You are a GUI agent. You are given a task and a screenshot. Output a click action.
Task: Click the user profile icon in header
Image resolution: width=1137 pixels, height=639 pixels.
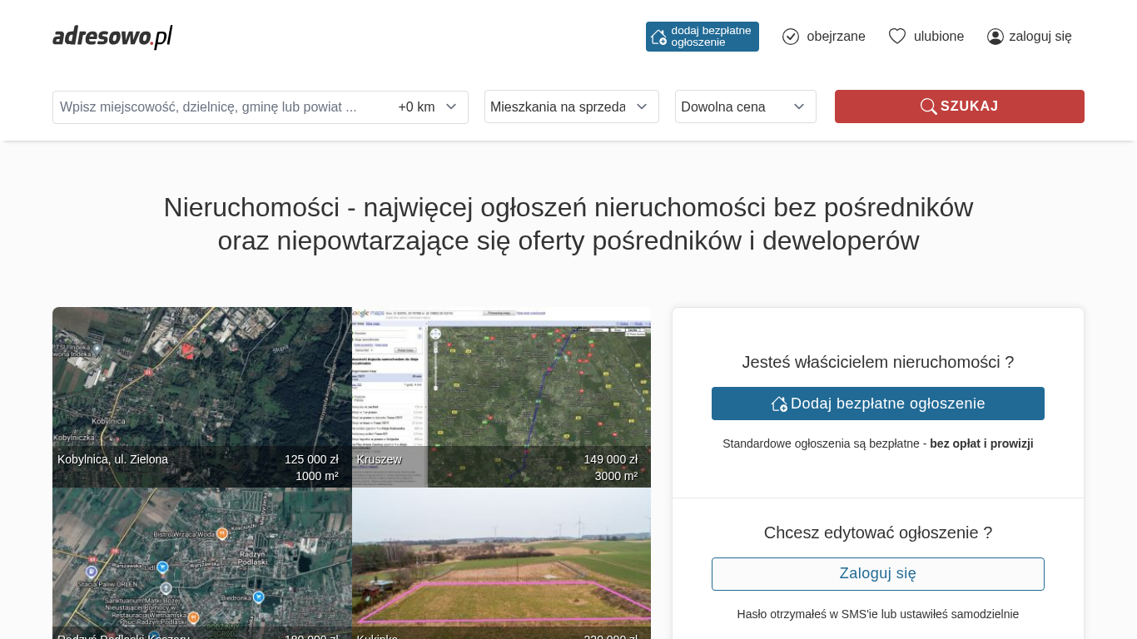point(995,37)
